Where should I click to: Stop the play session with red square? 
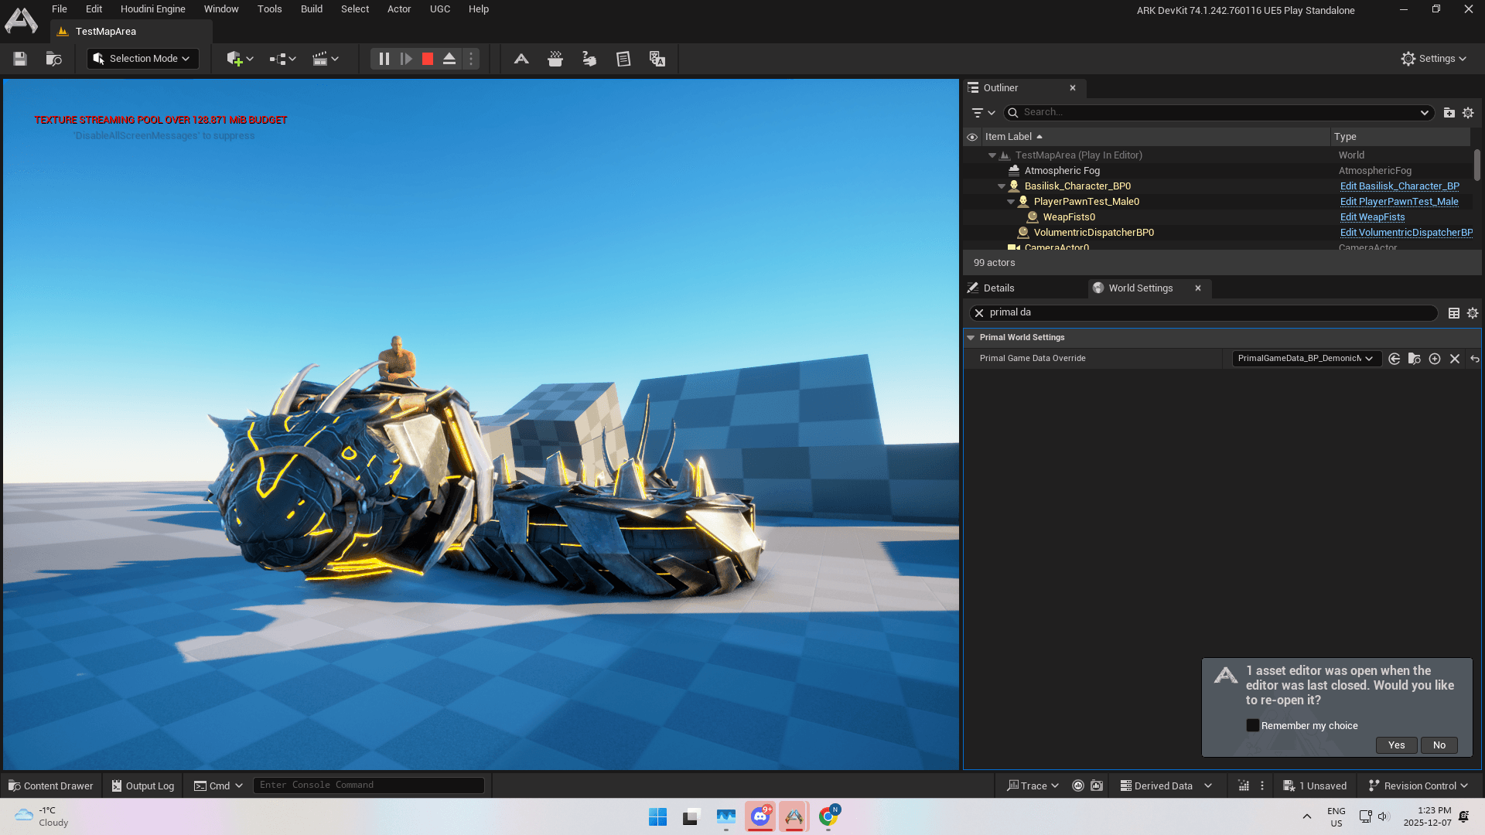tap(427, 59)
